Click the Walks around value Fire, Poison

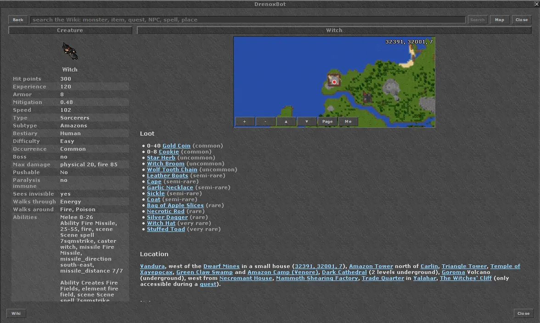tap(78, 210)
